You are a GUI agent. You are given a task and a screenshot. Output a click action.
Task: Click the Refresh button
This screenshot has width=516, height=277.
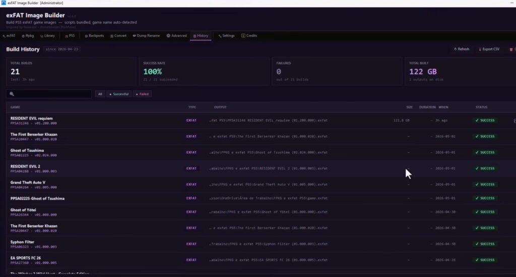pyautogui.click(x=462, y=49)
